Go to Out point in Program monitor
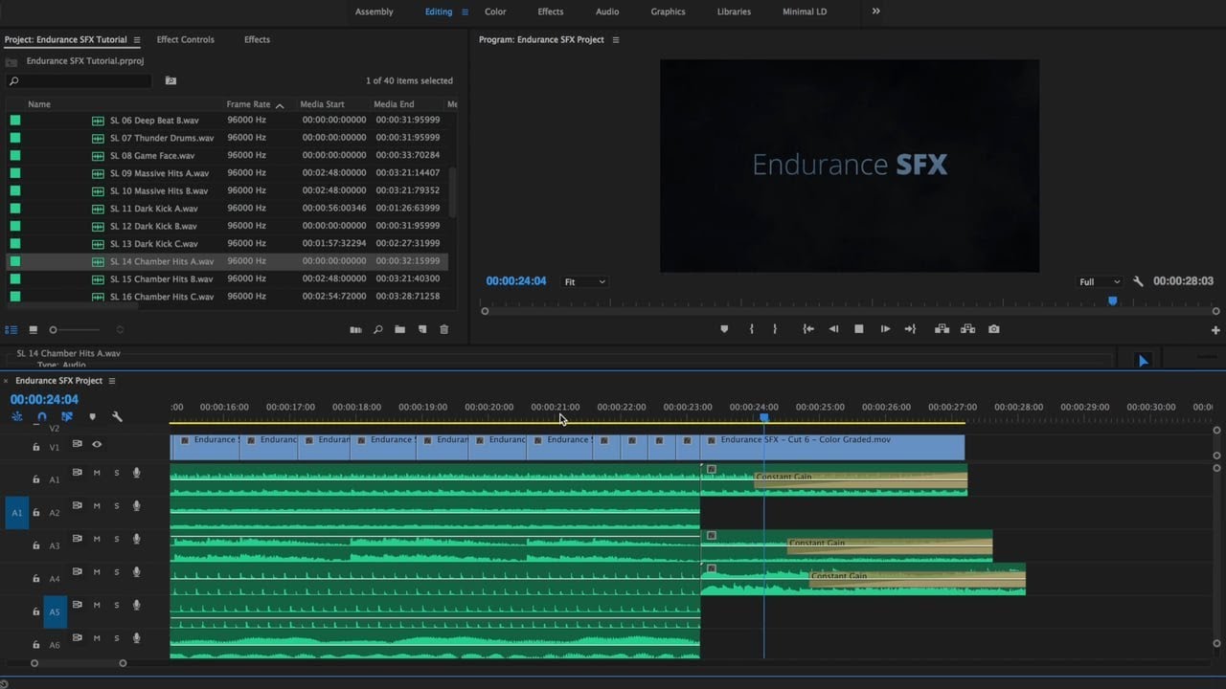Viewport: 1226px width, 689px height. [910, 329]
